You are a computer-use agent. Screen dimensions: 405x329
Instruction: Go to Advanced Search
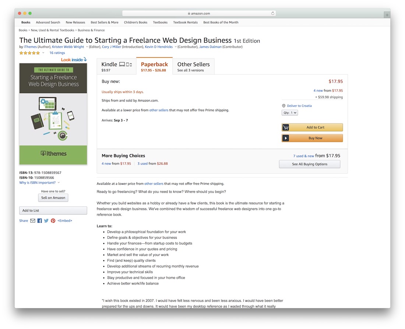point(48,22)
